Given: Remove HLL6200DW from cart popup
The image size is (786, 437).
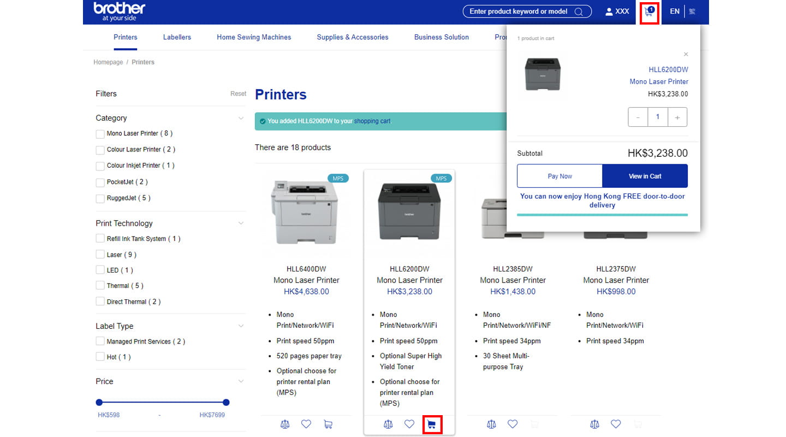Looking at the screenshot, I should pyautogui.click(x=686, y=54).
